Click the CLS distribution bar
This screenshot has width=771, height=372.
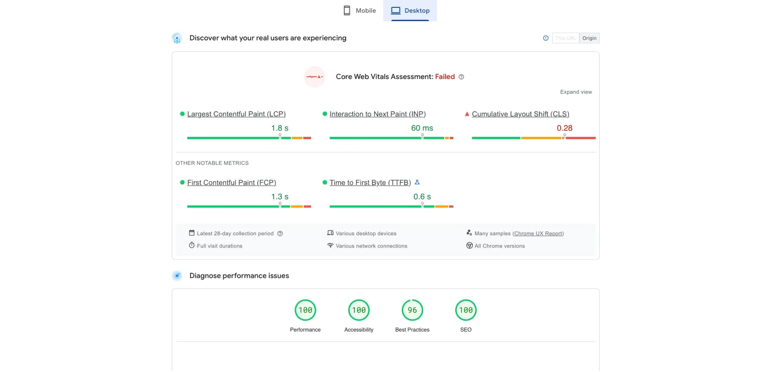[533, 138]
